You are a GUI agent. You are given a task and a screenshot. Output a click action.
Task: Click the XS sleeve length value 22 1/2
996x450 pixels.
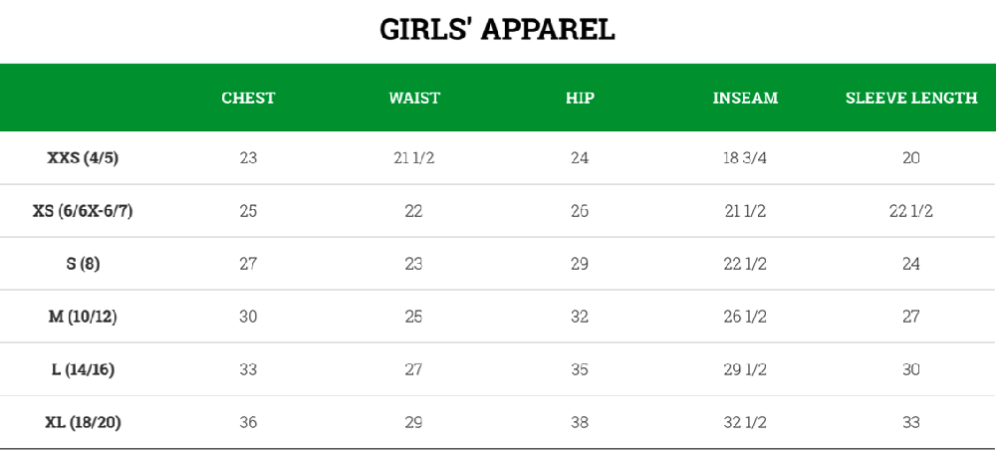click(911, 211)
